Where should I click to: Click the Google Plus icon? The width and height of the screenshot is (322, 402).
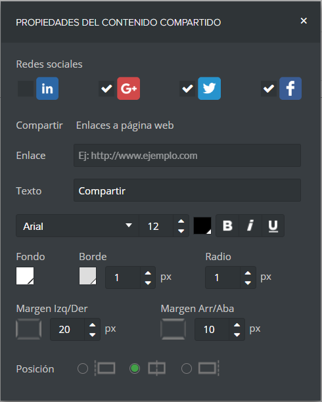(x=129, y=89)
